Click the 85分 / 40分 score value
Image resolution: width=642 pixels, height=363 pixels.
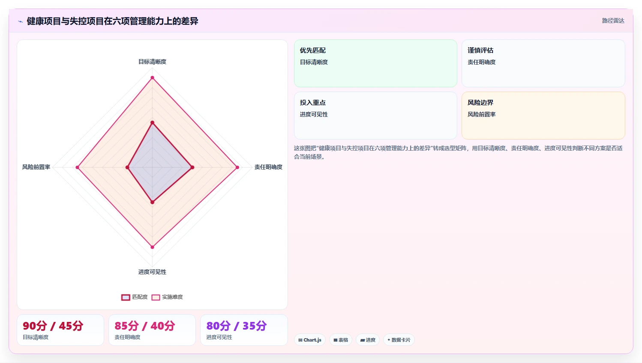point(145,326)
